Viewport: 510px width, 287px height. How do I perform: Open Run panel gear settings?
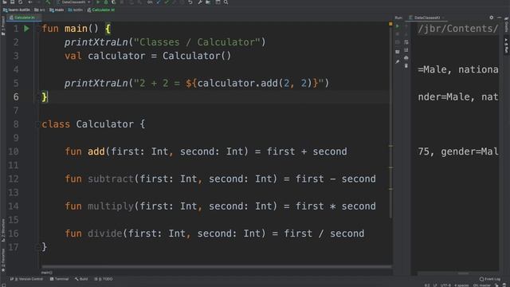click(x=492, y=18)
